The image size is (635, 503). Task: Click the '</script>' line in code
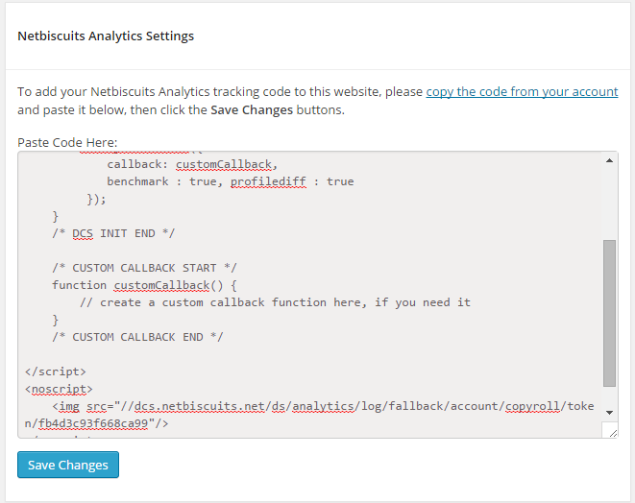pos(56,371)
